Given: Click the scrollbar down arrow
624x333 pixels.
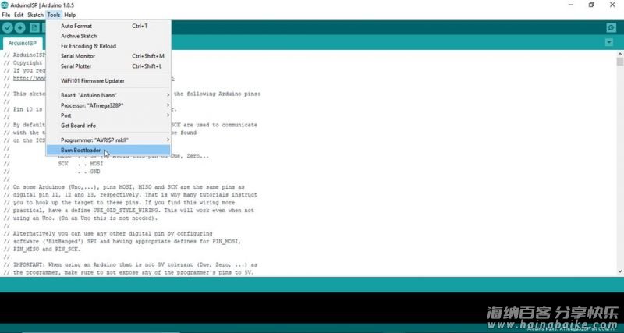Looking at the screenshot, I should pyautogui.click(x=619, y=271).
